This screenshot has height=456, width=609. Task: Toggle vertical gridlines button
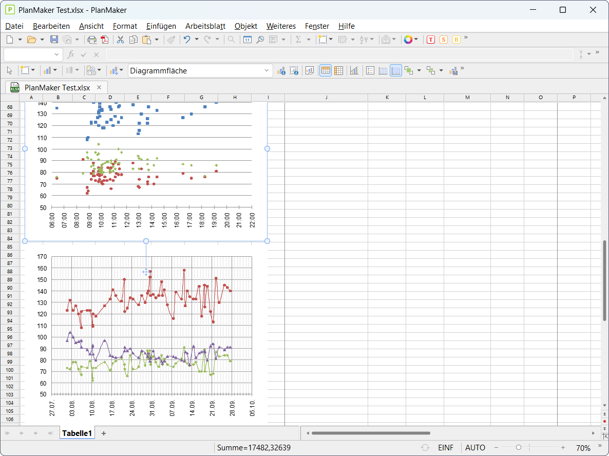coord(383,71)
